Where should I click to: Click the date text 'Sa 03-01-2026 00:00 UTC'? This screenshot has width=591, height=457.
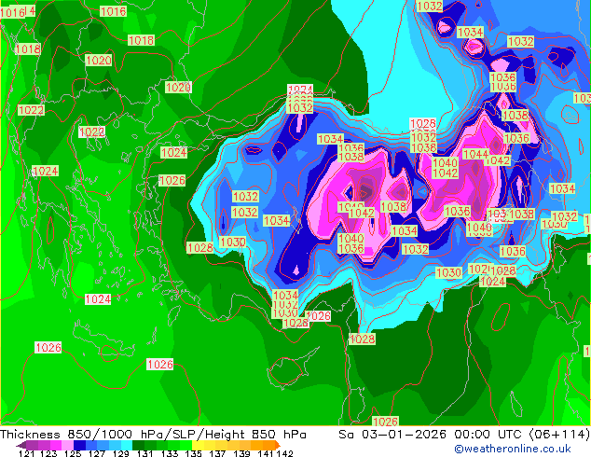[x=433, y=435]
